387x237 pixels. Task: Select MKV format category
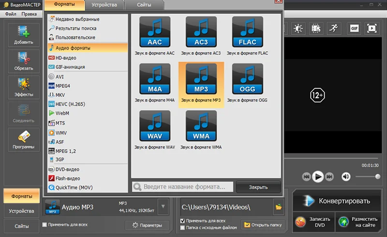tap(88, 95)
